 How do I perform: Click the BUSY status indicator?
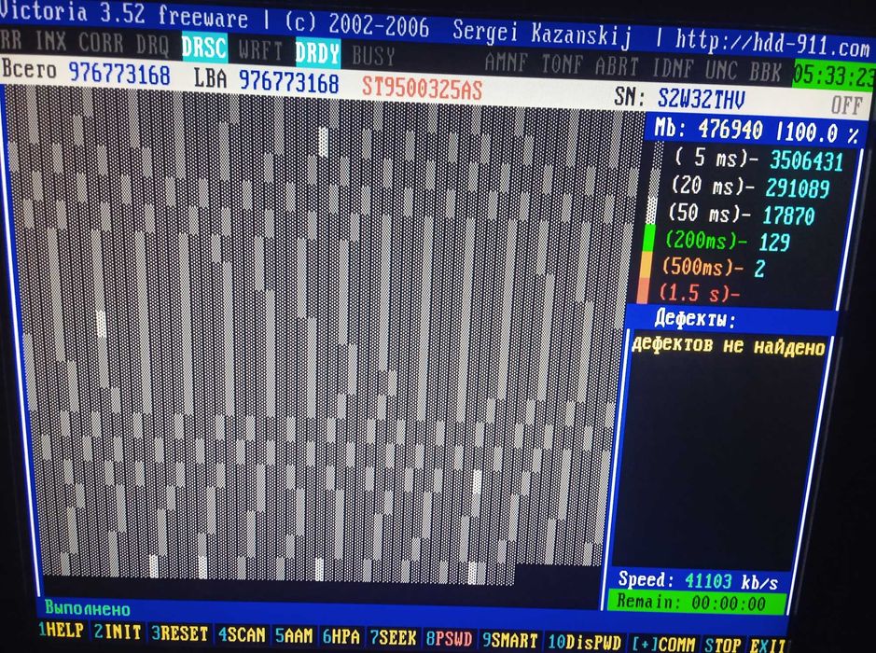coord(374,56)
